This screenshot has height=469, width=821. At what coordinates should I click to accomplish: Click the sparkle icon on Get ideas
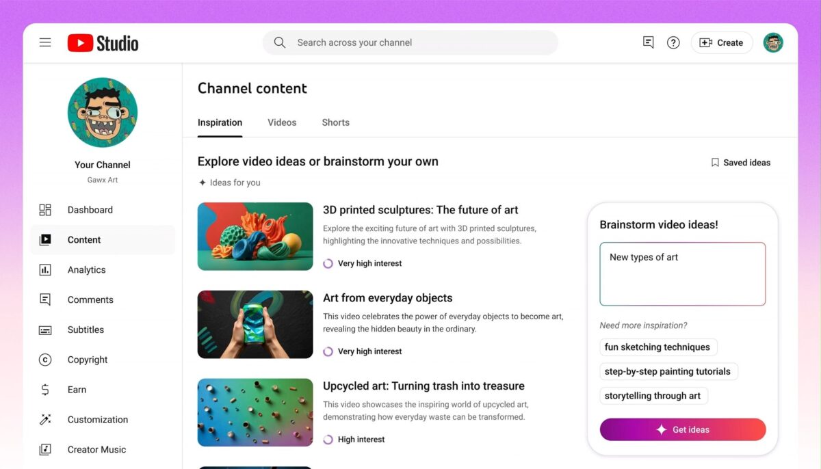tap(662, 429)
